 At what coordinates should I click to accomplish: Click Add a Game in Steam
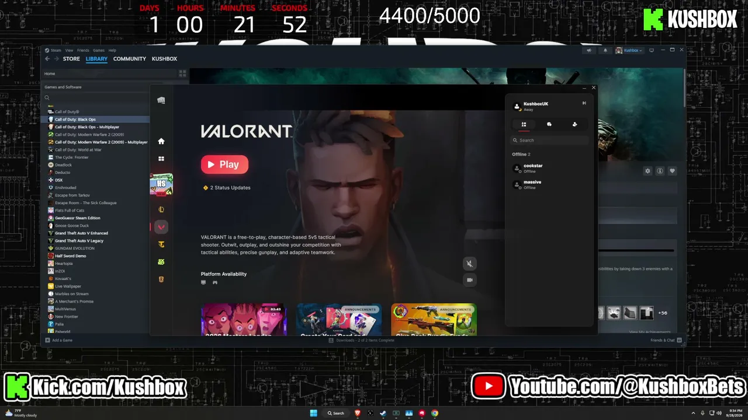(x=59, y=340)
